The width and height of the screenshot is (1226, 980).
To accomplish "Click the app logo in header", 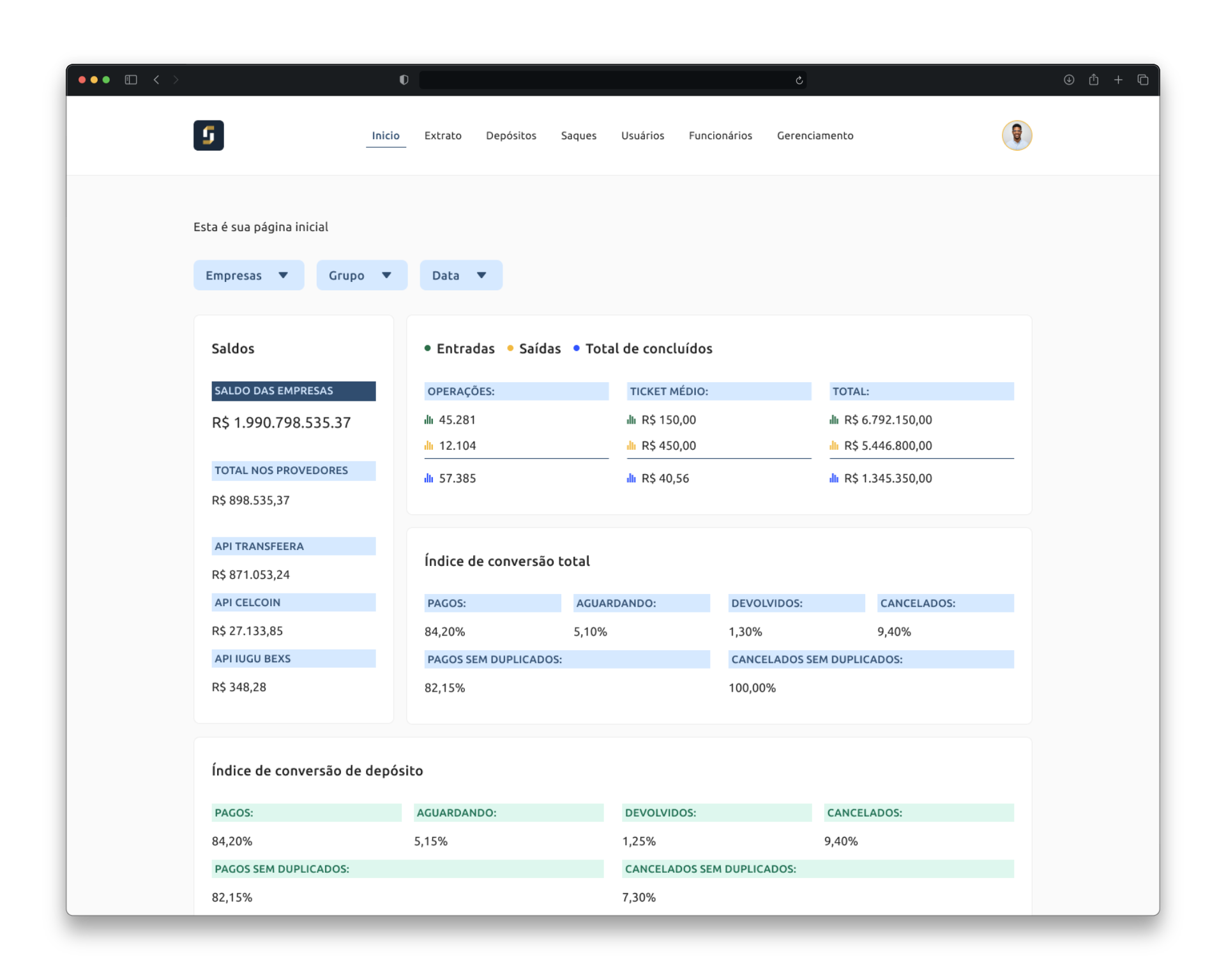I will click(x=208, y=135).
